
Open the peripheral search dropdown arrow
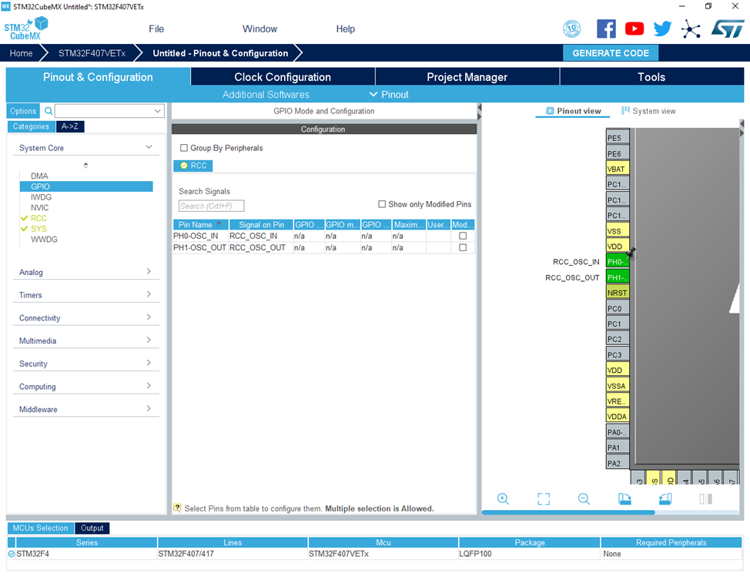(157, 111)
